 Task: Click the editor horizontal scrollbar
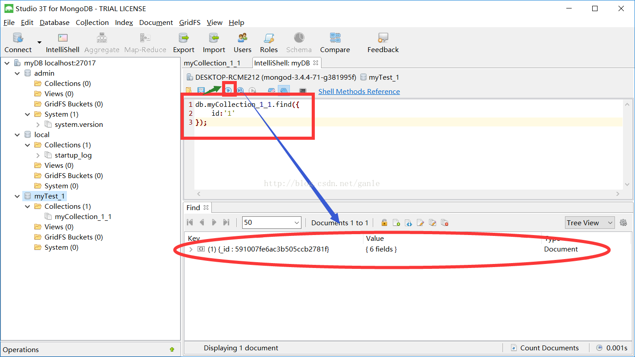tap(408, 194)
